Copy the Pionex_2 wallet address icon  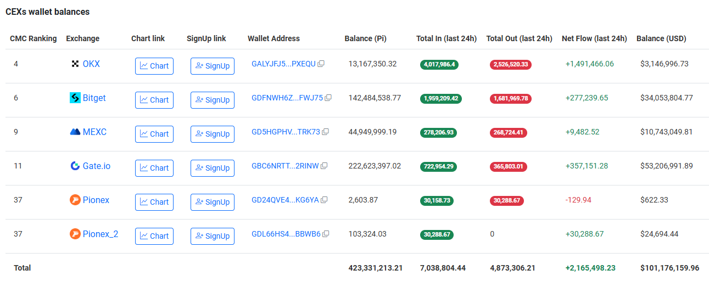(x=326, y=234)
